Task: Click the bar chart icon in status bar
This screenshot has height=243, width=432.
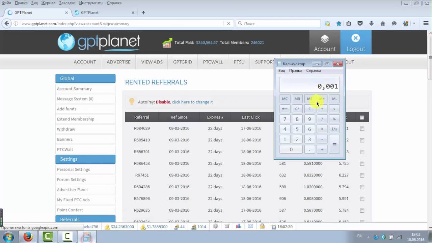Action: [239, 226]
